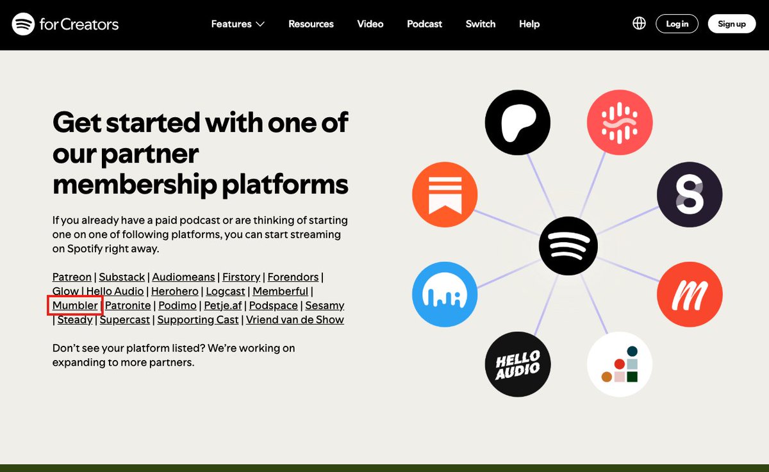
Task: Open Help in the navigation bar
Action: click(x=529, y=24)
